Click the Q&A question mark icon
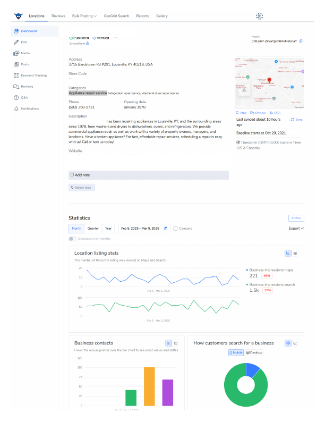Screen dimensions: 325x421 (16, 97)
